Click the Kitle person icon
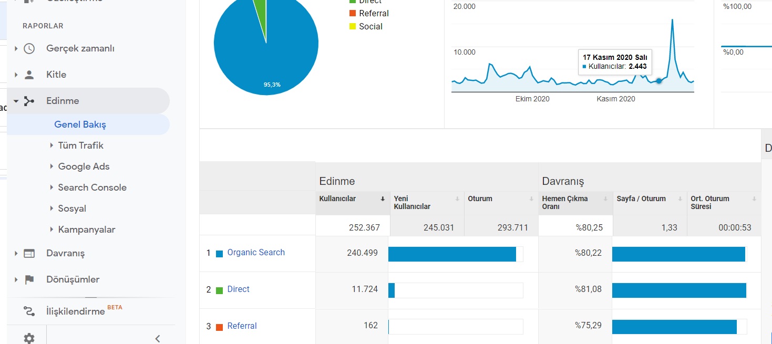Viewport: 772px width, 344px height. pos(29,75)
